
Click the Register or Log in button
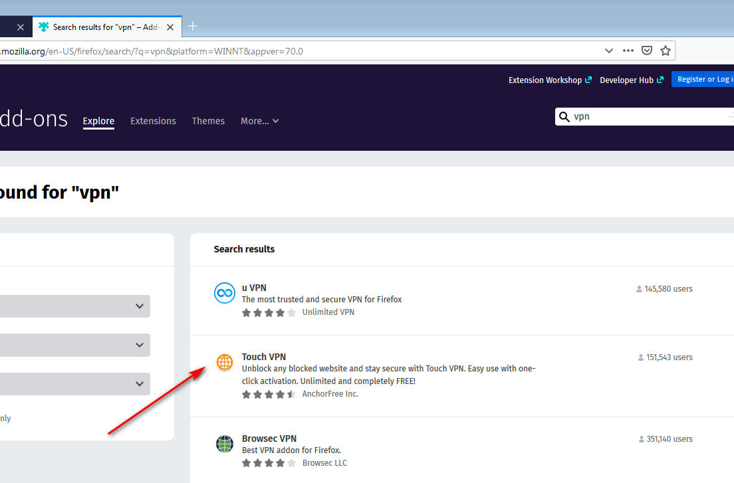pyautogui.click(x=703, y=79)
